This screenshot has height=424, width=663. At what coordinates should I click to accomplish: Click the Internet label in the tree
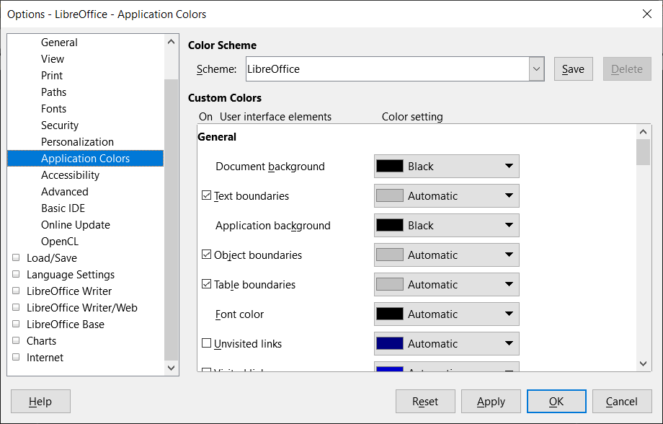[45, 358]
